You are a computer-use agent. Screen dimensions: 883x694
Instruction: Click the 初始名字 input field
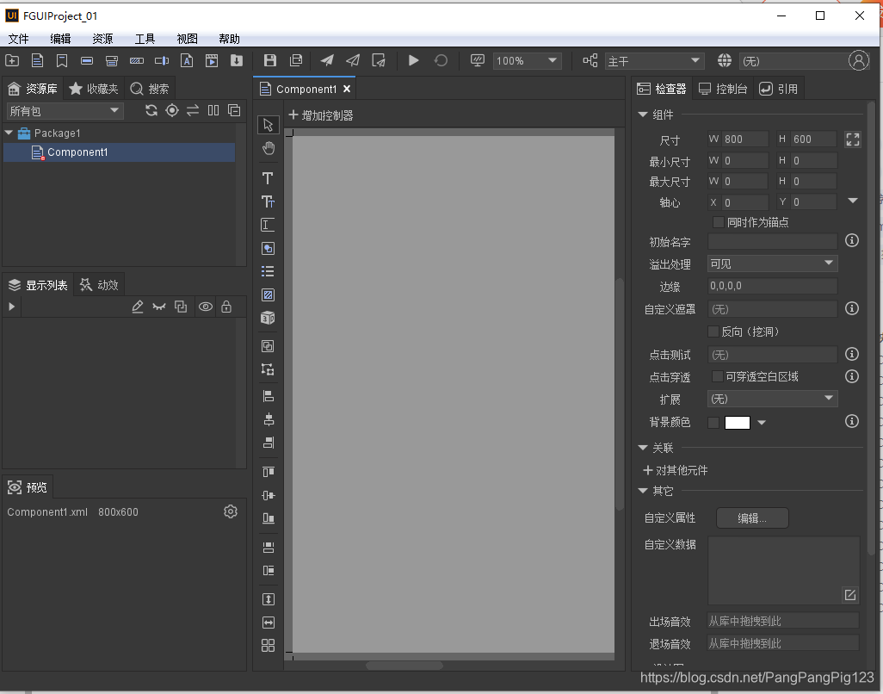tap(772, 242)
